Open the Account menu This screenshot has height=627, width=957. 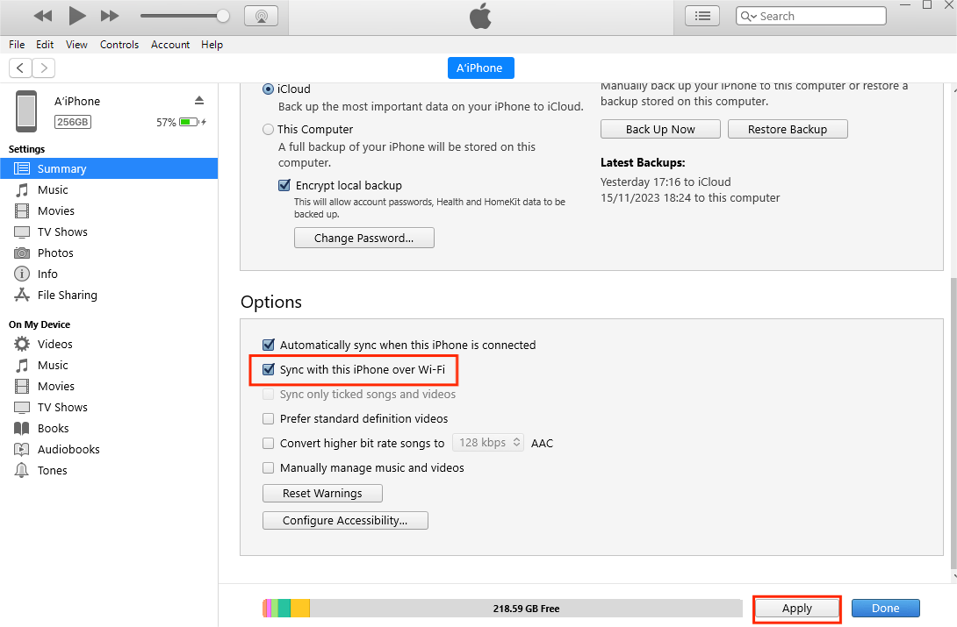pos(170,45)
